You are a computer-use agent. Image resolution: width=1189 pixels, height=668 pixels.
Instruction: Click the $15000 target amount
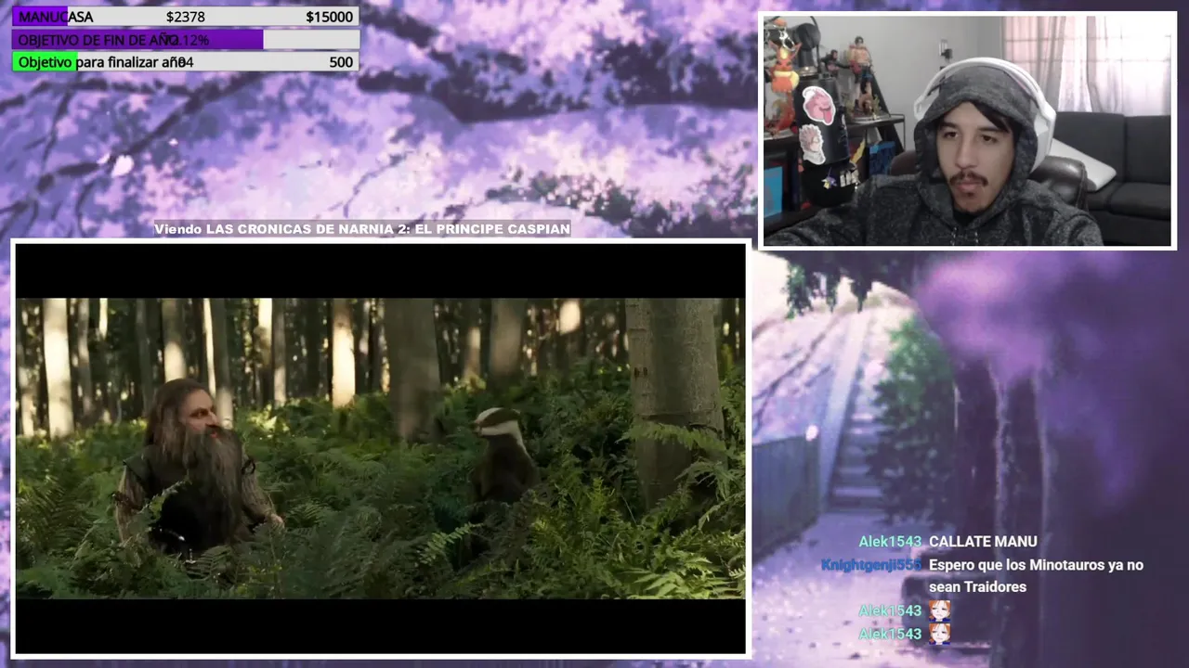[329, 17]
